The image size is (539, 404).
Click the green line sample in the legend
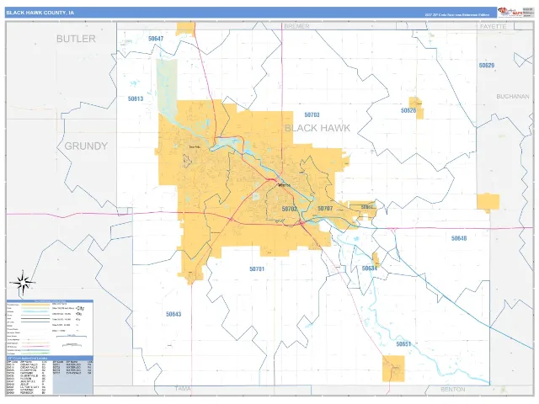click(35, 353)
